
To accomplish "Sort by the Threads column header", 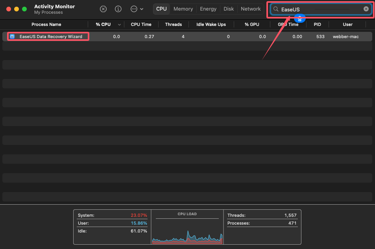I will [x=174, y=24].
